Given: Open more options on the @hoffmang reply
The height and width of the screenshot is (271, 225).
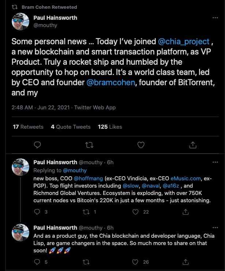Looking at the screenshot, I should click(215, 162).
